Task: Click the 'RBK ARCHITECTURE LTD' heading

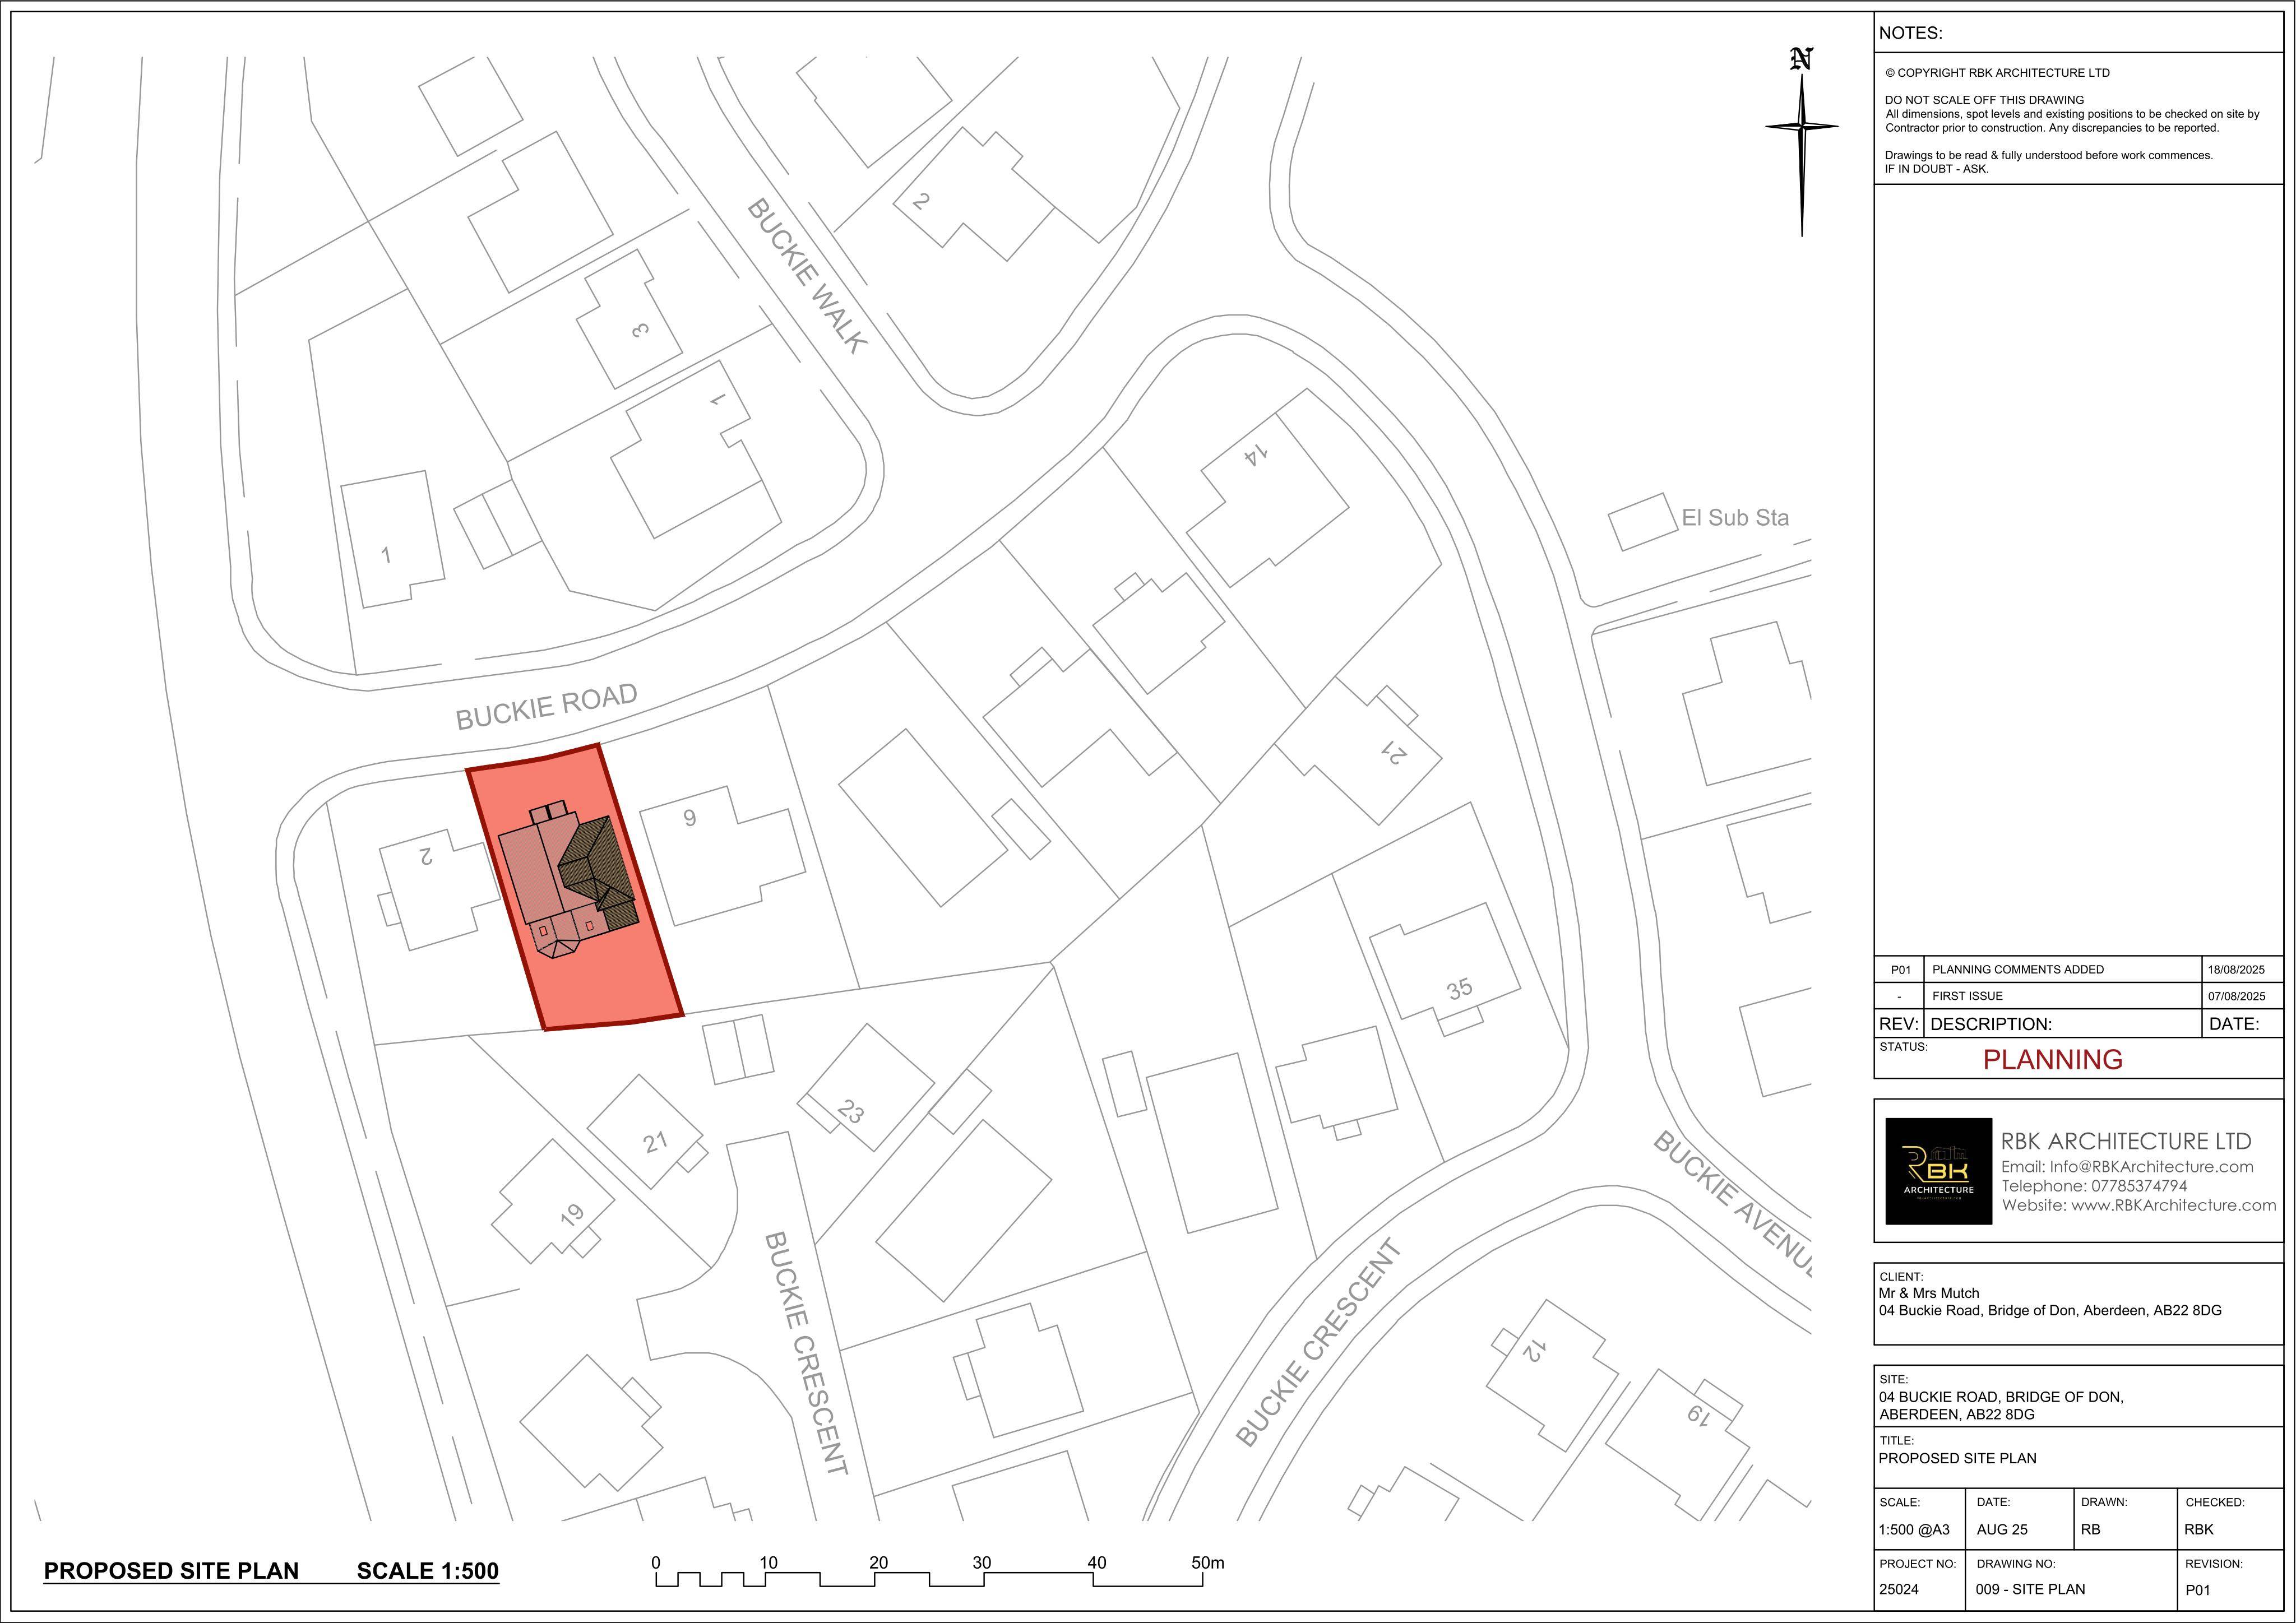Action: tap(2126, 1141)
